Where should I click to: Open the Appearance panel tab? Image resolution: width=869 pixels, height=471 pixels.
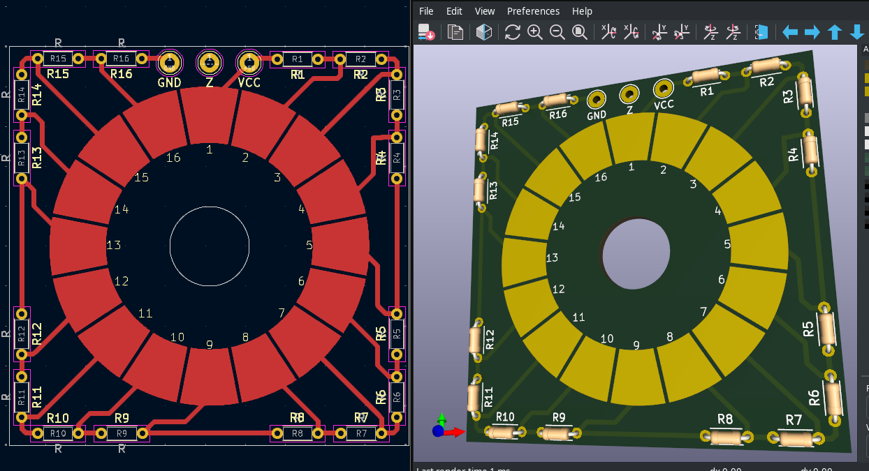pyautogui.click(x=865, y=49)
